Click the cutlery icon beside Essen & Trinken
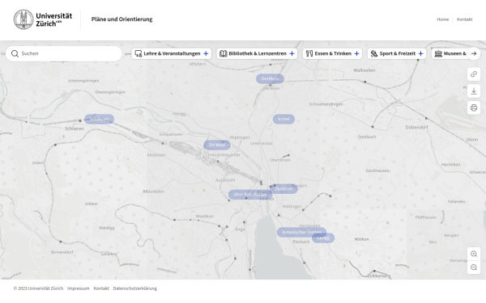Screen dimensions: 486x303 309,54
